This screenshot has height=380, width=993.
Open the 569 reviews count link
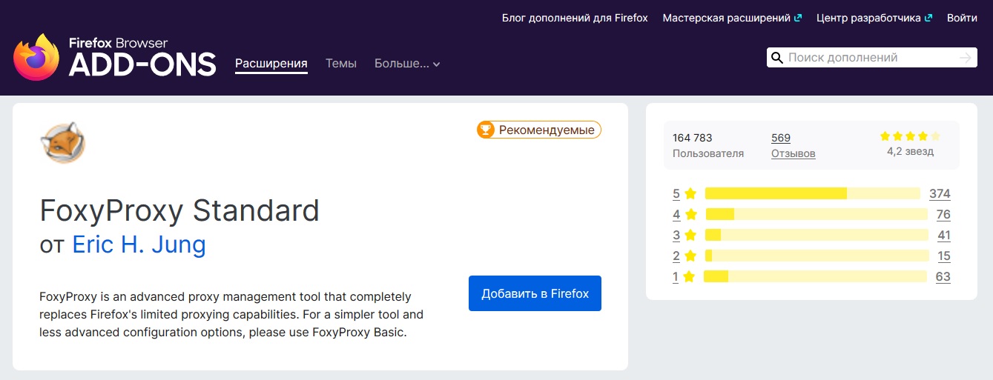781,138
